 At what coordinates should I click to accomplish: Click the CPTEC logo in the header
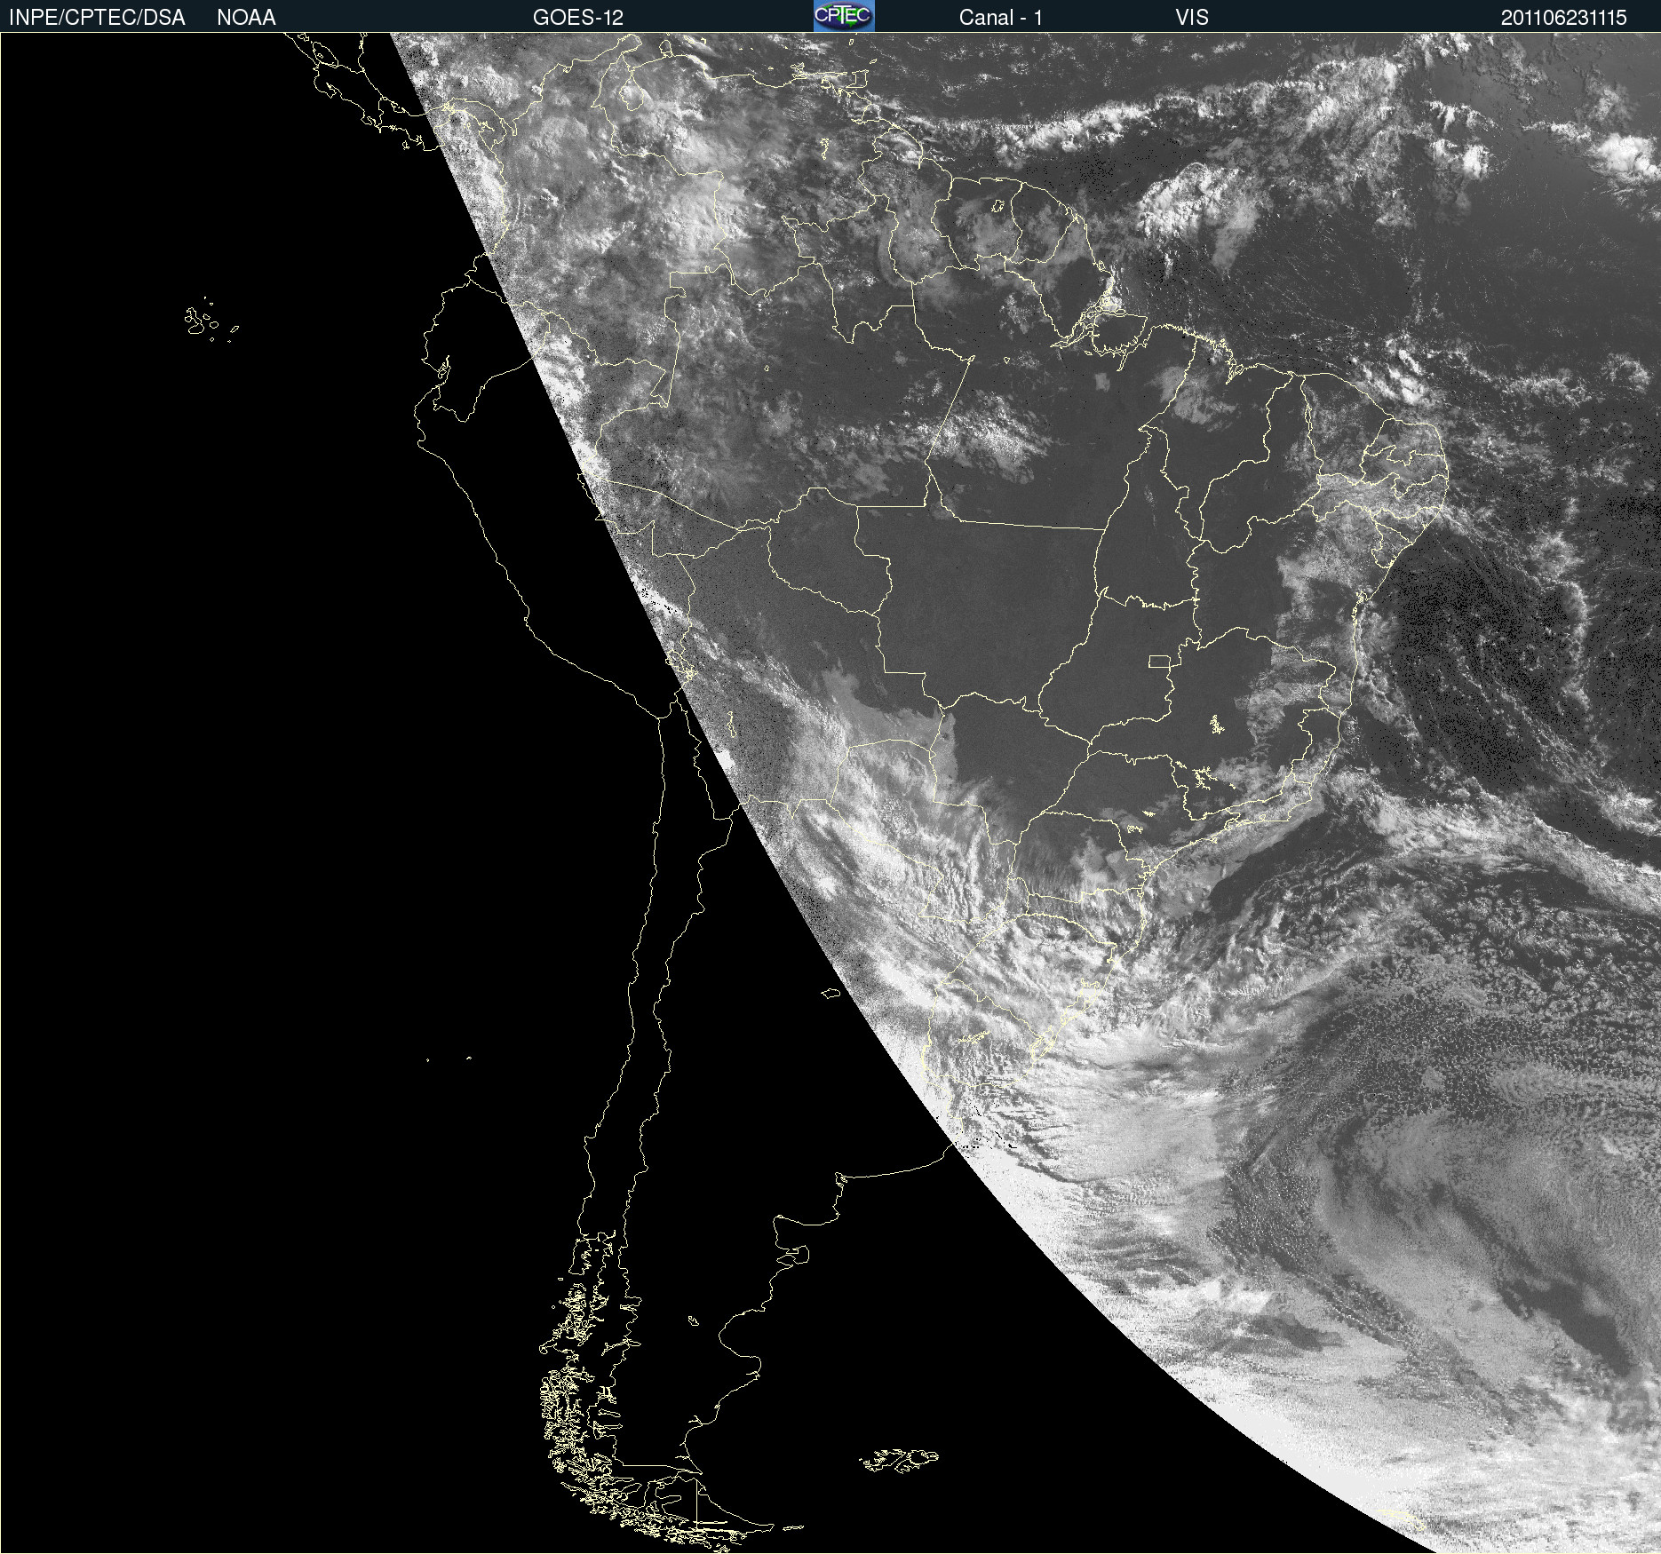(844, 16)
